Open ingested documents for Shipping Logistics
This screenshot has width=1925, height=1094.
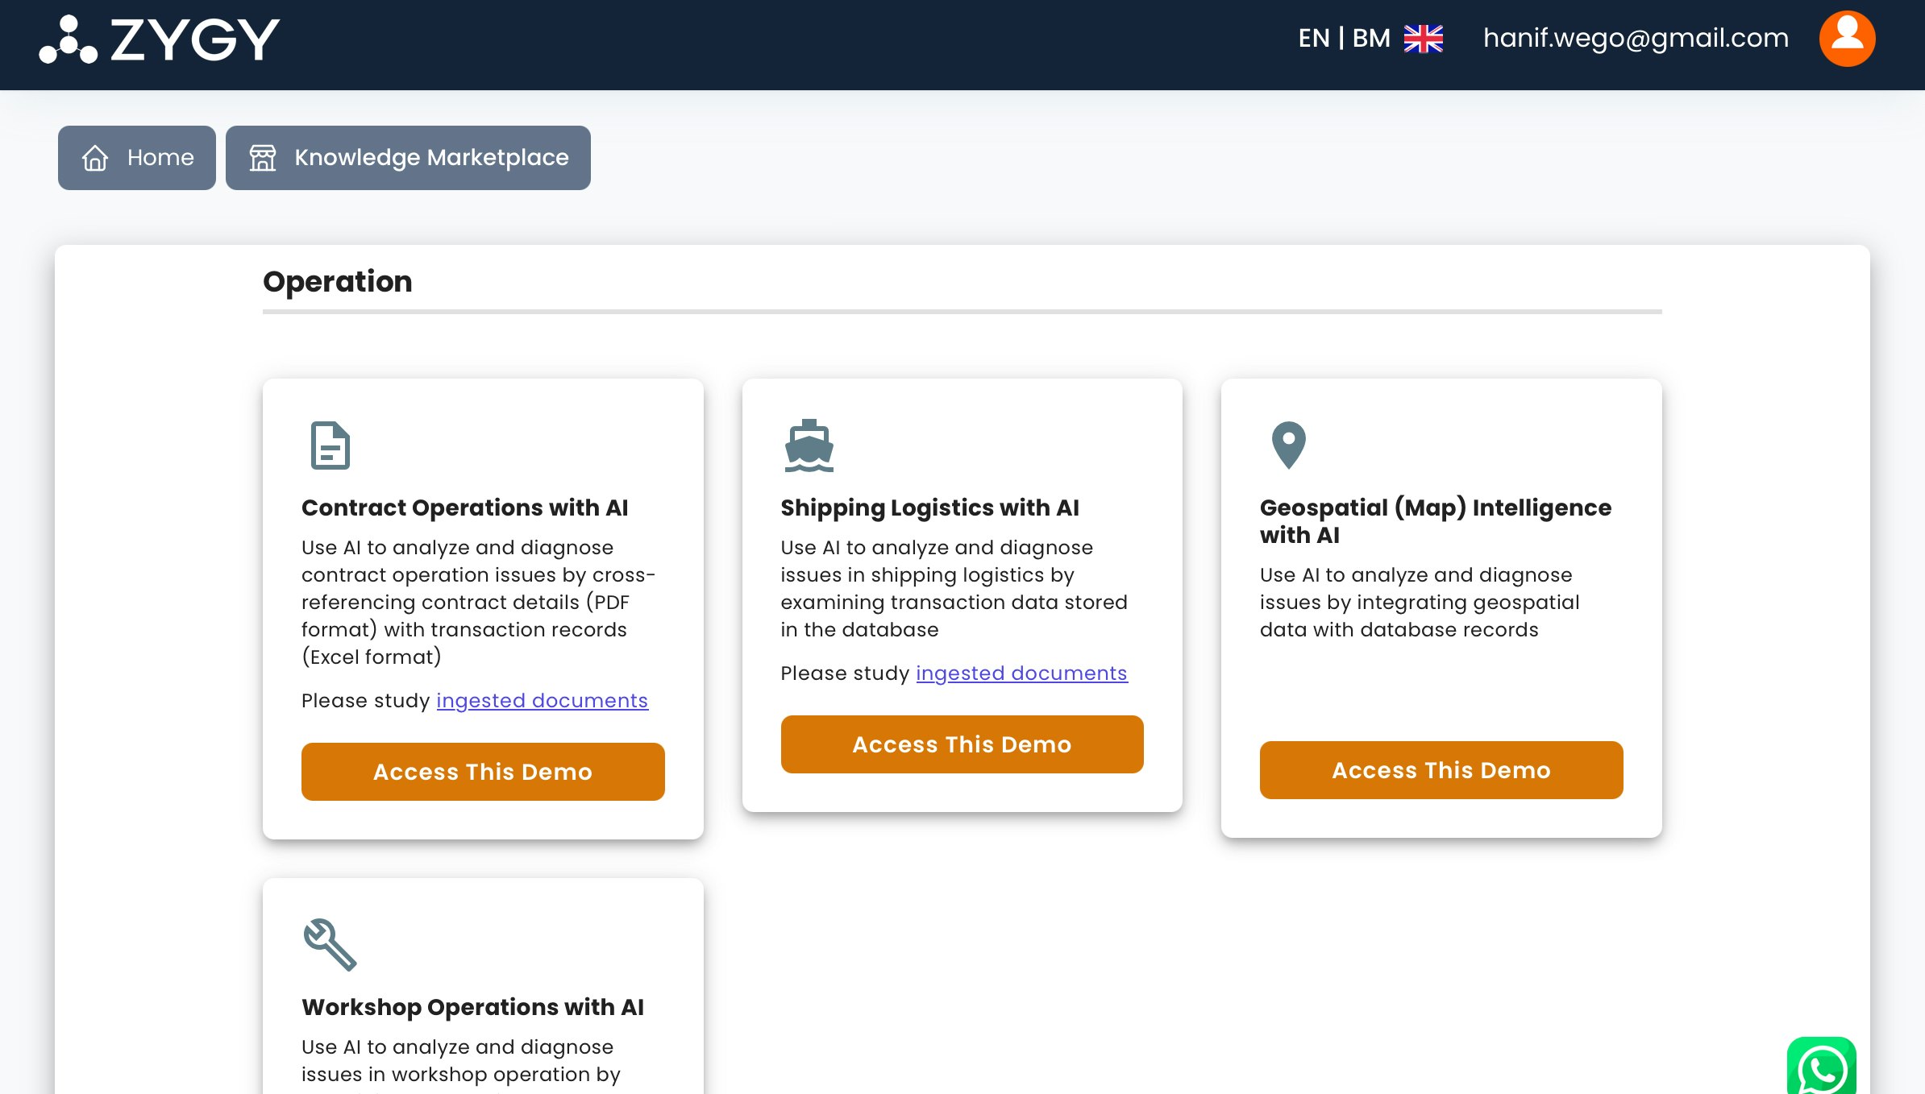pos(1021,673)
